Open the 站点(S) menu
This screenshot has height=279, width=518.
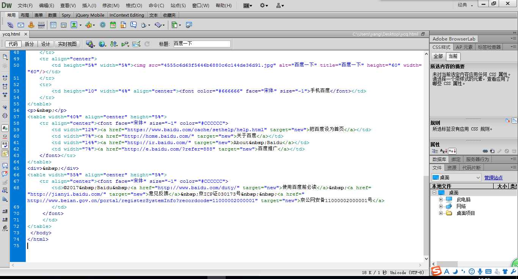coord(178,6)
